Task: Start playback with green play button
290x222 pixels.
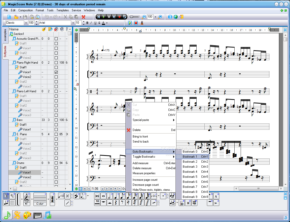Action: [104, 17]
